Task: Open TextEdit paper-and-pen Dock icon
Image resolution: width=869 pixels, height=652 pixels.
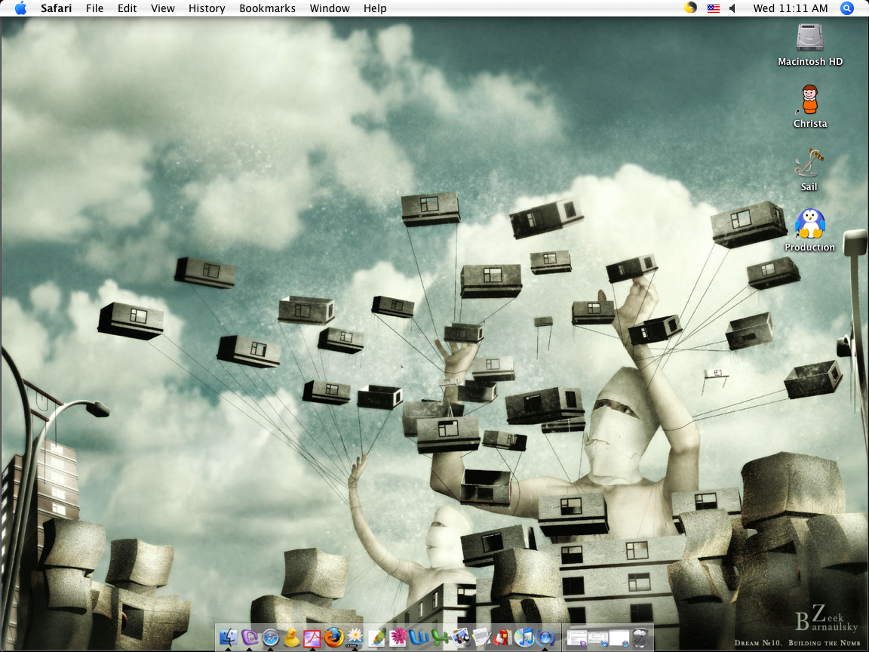Action: point(482,638)
